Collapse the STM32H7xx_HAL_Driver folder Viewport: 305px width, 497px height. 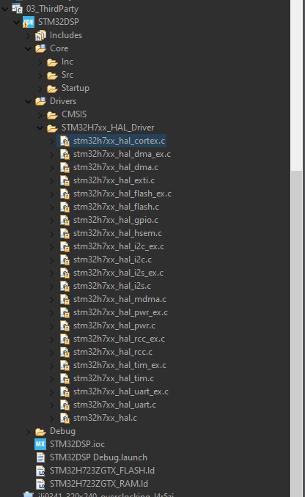[40, 128]
